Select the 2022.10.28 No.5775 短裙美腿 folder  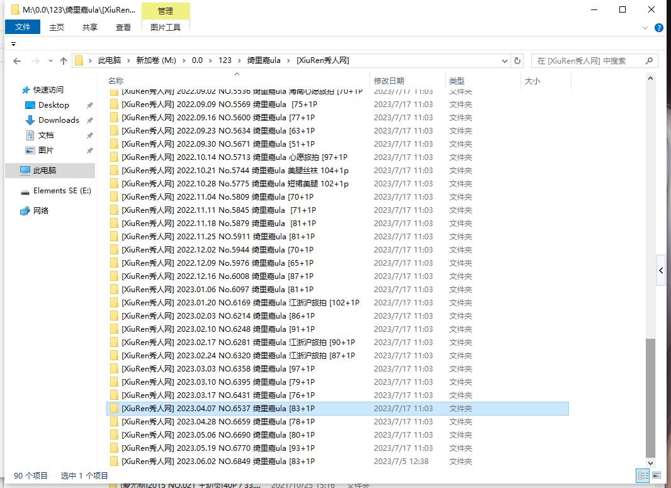point(235,184)
